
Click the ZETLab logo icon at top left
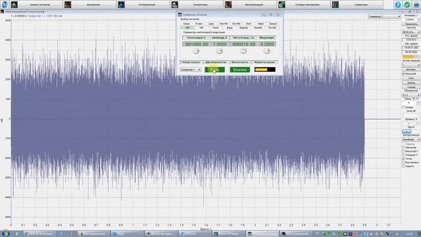pyautogui.click(x=5, y=5)
